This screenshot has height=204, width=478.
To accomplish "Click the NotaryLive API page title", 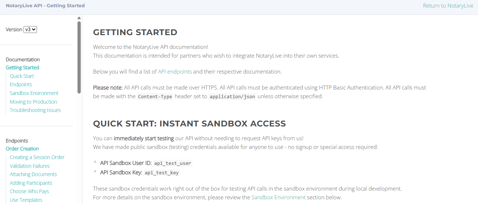I will tap(45, 6).
